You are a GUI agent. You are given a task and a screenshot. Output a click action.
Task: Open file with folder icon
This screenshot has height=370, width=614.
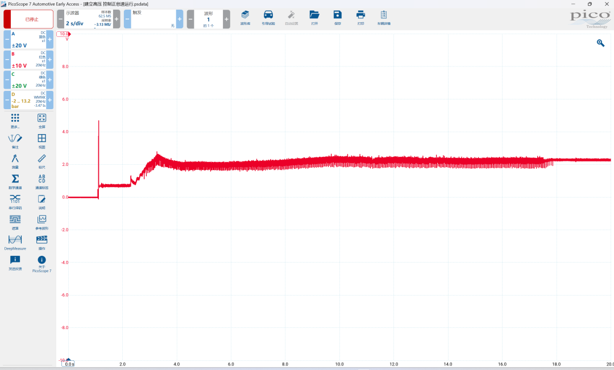(314, 18)
